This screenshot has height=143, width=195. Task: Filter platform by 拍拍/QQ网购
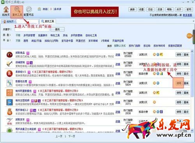tap(51, 41)
